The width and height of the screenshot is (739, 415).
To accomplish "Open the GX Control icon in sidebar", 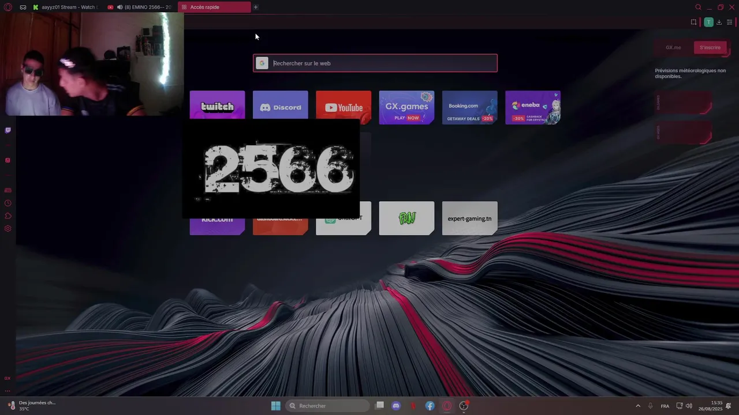I will (x=8, y=190).
